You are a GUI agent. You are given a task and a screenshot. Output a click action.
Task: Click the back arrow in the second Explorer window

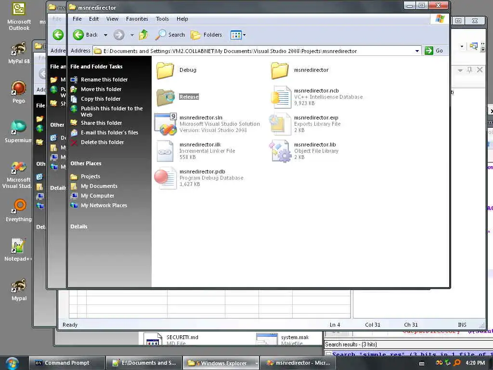pyautogui.click(x=58, y=35)
